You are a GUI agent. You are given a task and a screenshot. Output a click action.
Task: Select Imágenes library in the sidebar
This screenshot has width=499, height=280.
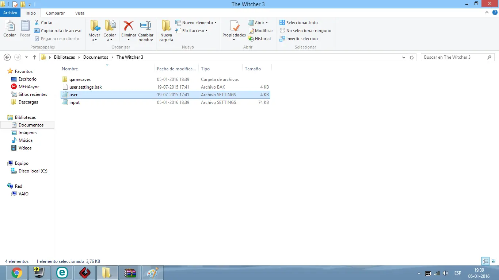28,133
